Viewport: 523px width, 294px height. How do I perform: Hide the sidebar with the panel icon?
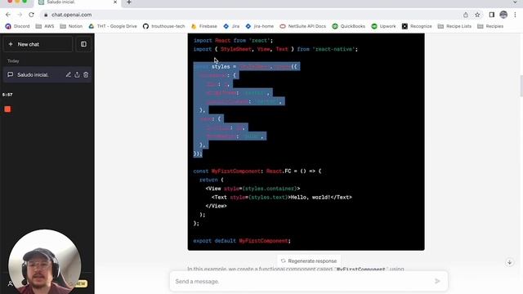[83, 44]
